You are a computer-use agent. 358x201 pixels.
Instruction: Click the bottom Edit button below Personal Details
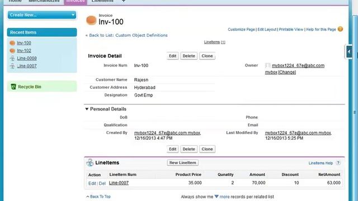[x=172, y=149]
